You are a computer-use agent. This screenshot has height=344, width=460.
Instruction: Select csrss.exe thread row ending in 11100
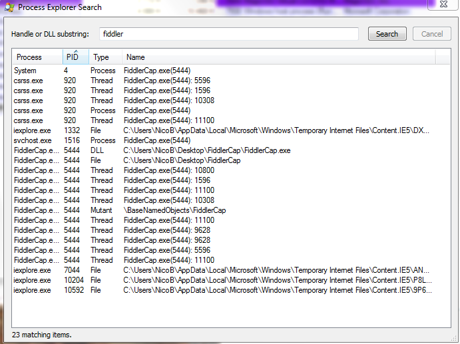point(231,120)
